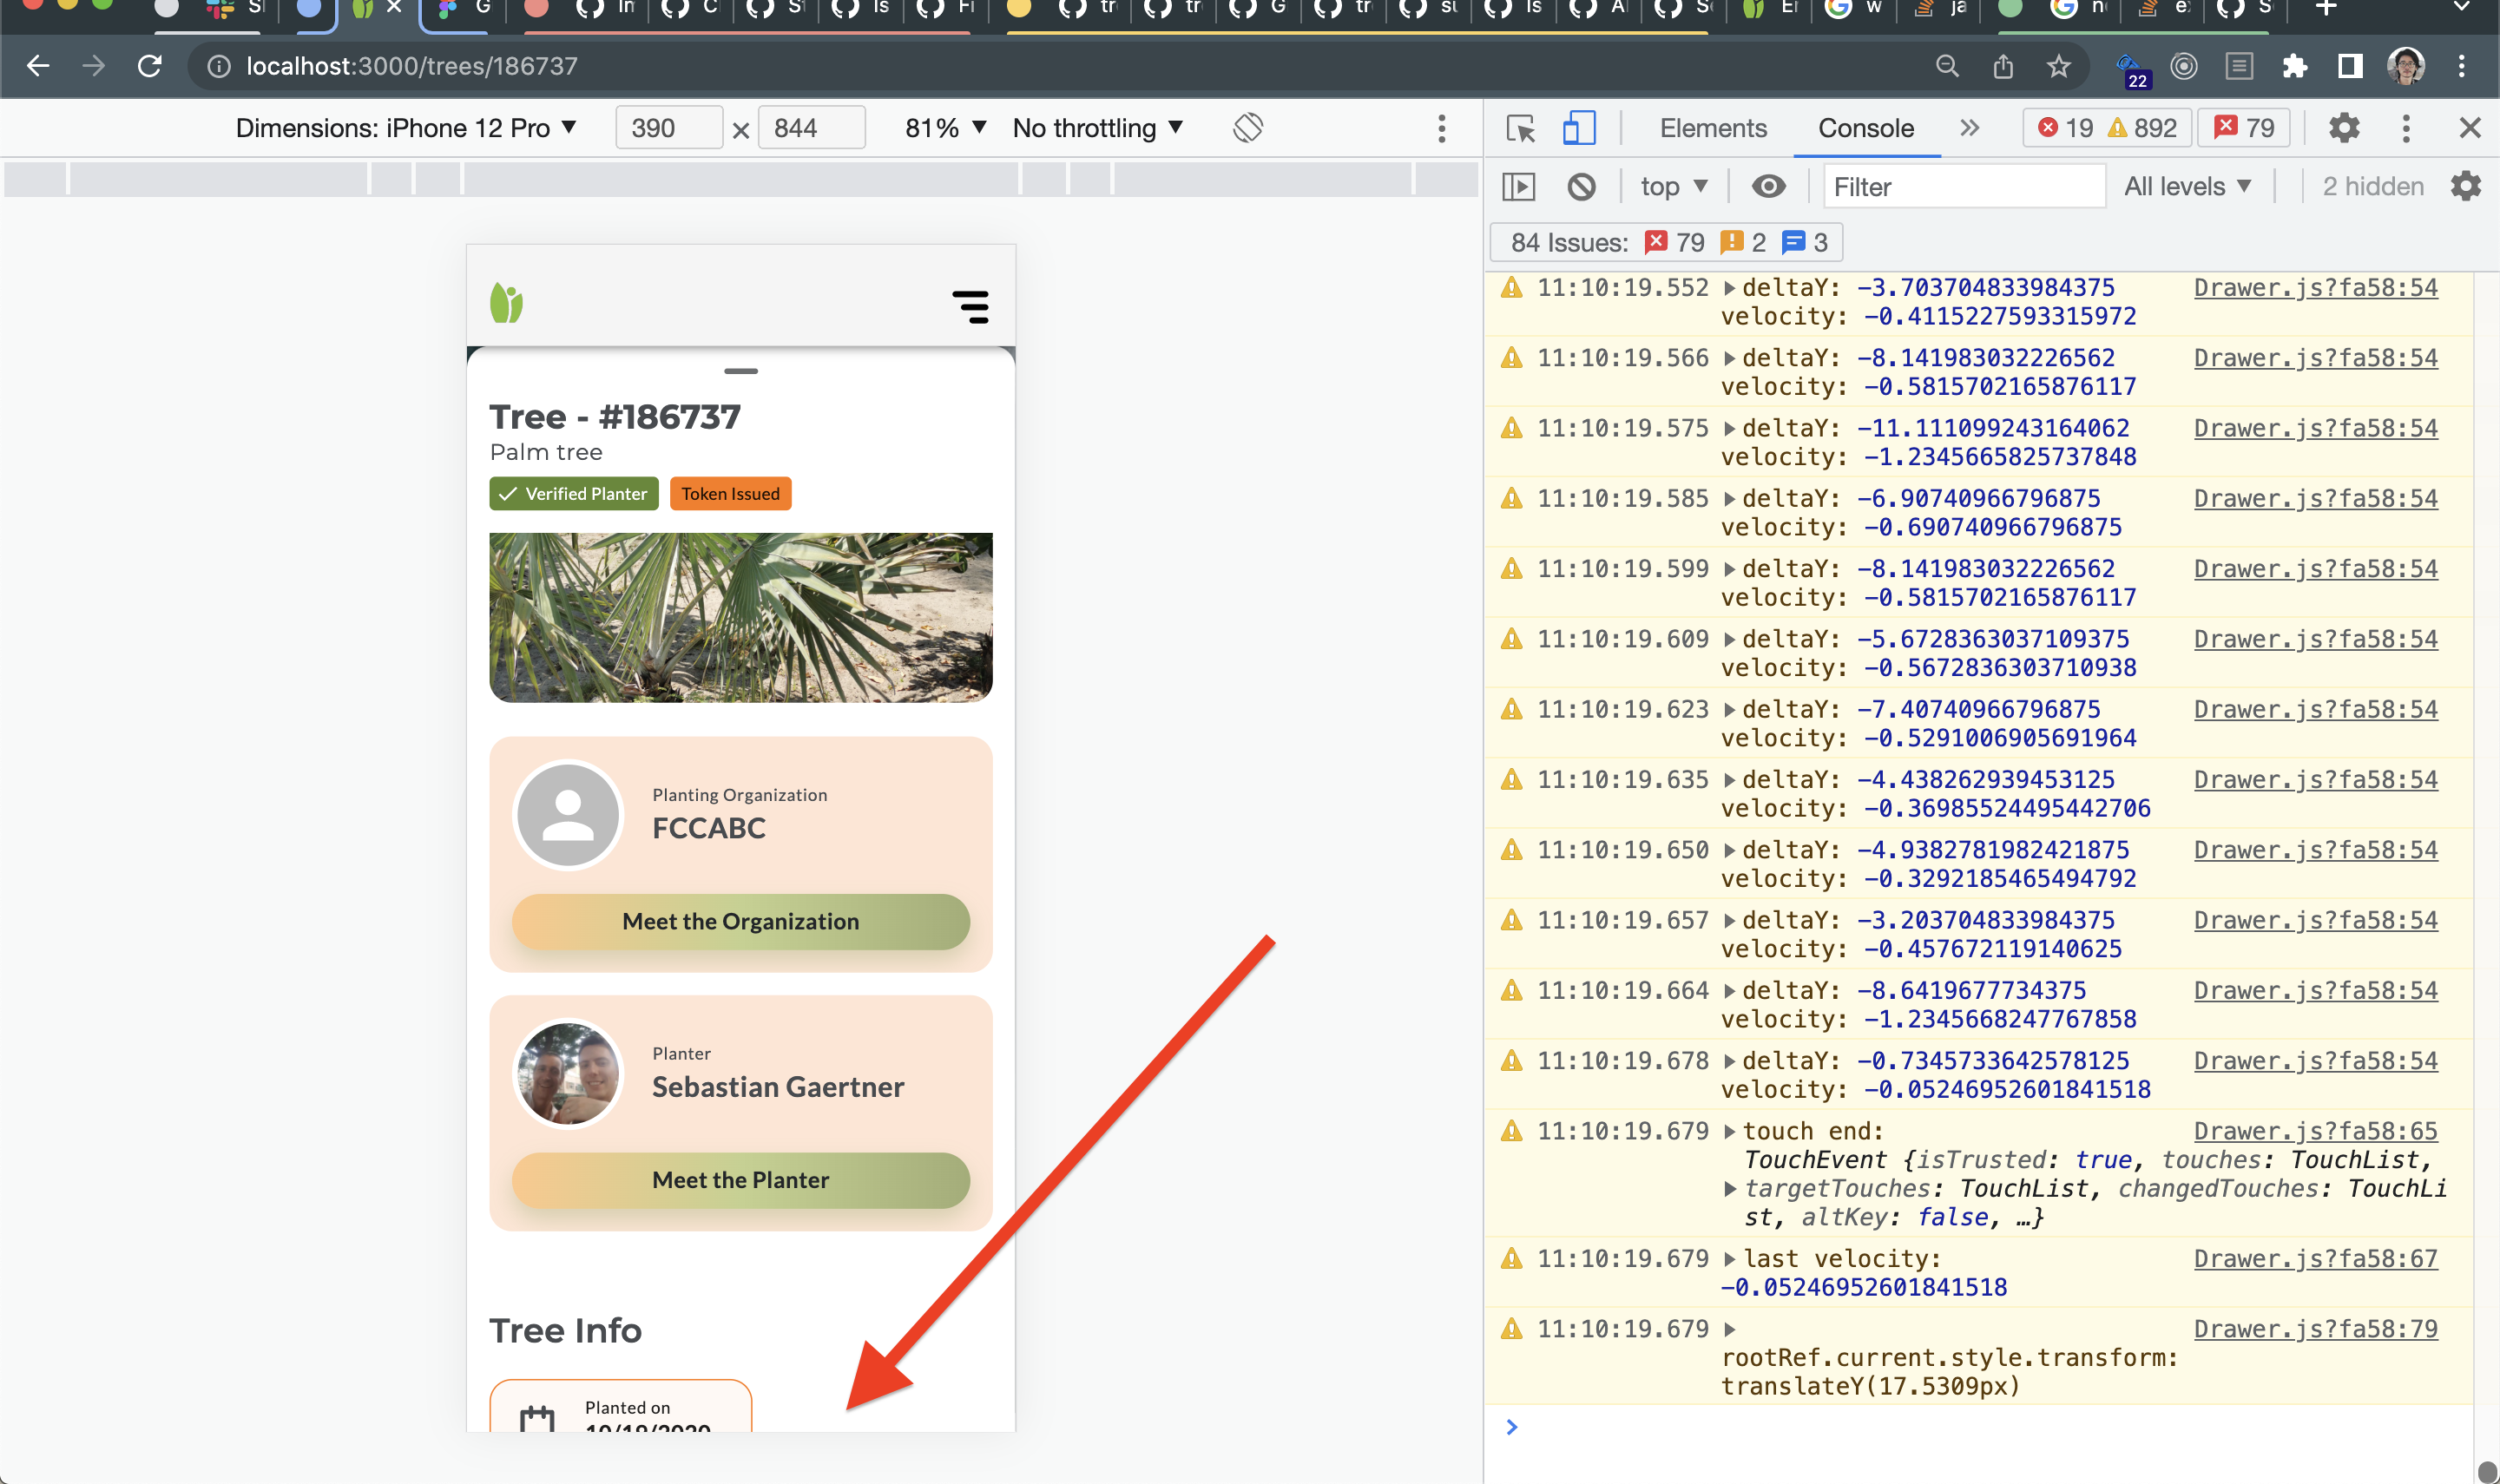Create a live expression with the eye icon
This screenshot has width=2500, height=1484.
1769,186
